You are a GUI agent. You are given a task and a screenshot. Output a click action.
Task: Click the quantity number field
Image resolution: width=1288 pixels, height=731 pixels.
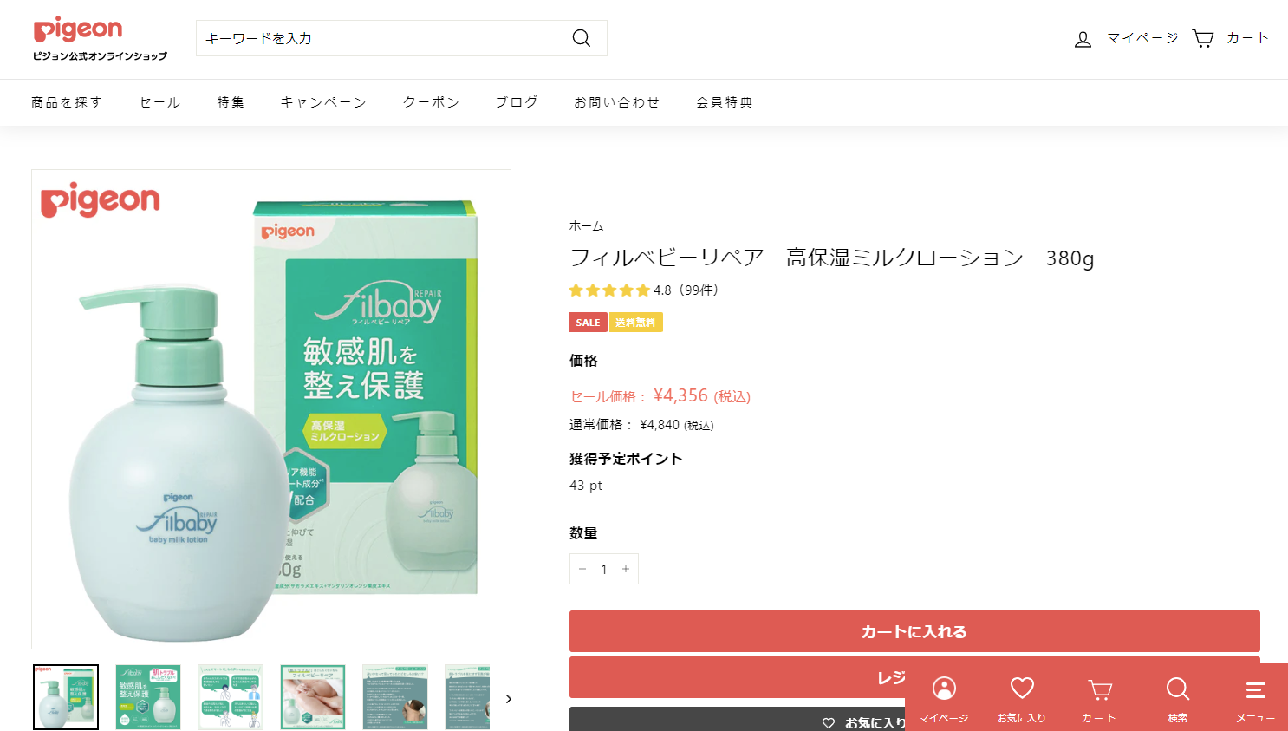tap(604, 569)
